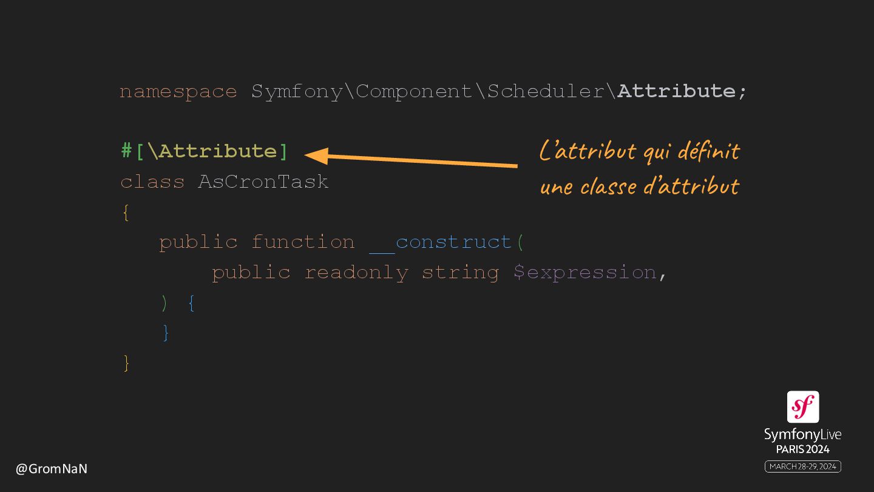
Task: Click the text "L'attribut qui définit"
Action: 639,151
